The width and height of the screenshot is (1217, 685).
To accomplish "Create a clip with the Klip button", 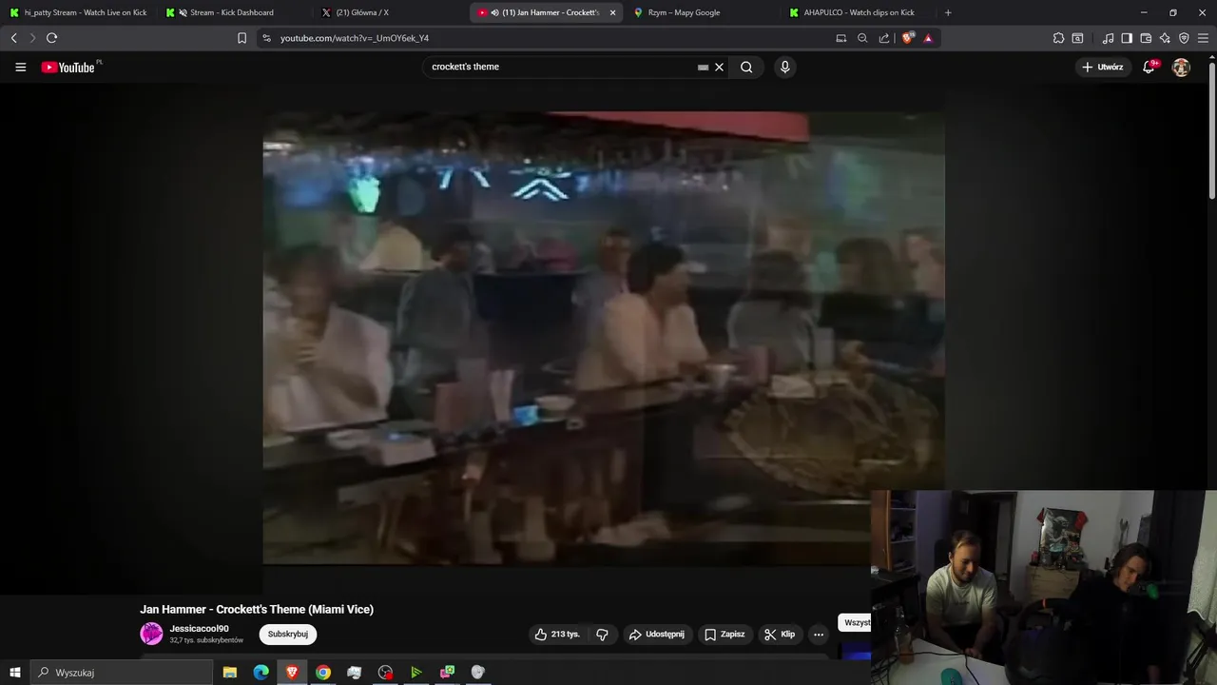I will tap(780, 635).
